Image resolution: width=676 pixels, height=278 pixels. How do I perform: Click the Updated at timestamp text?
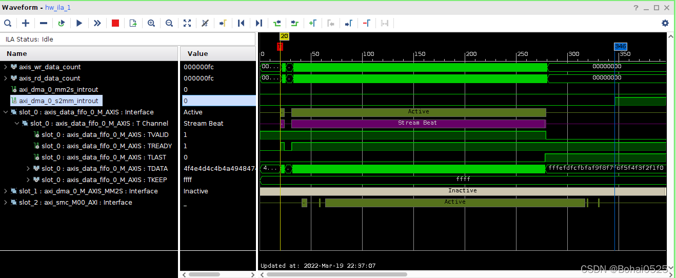pos(318,266)
